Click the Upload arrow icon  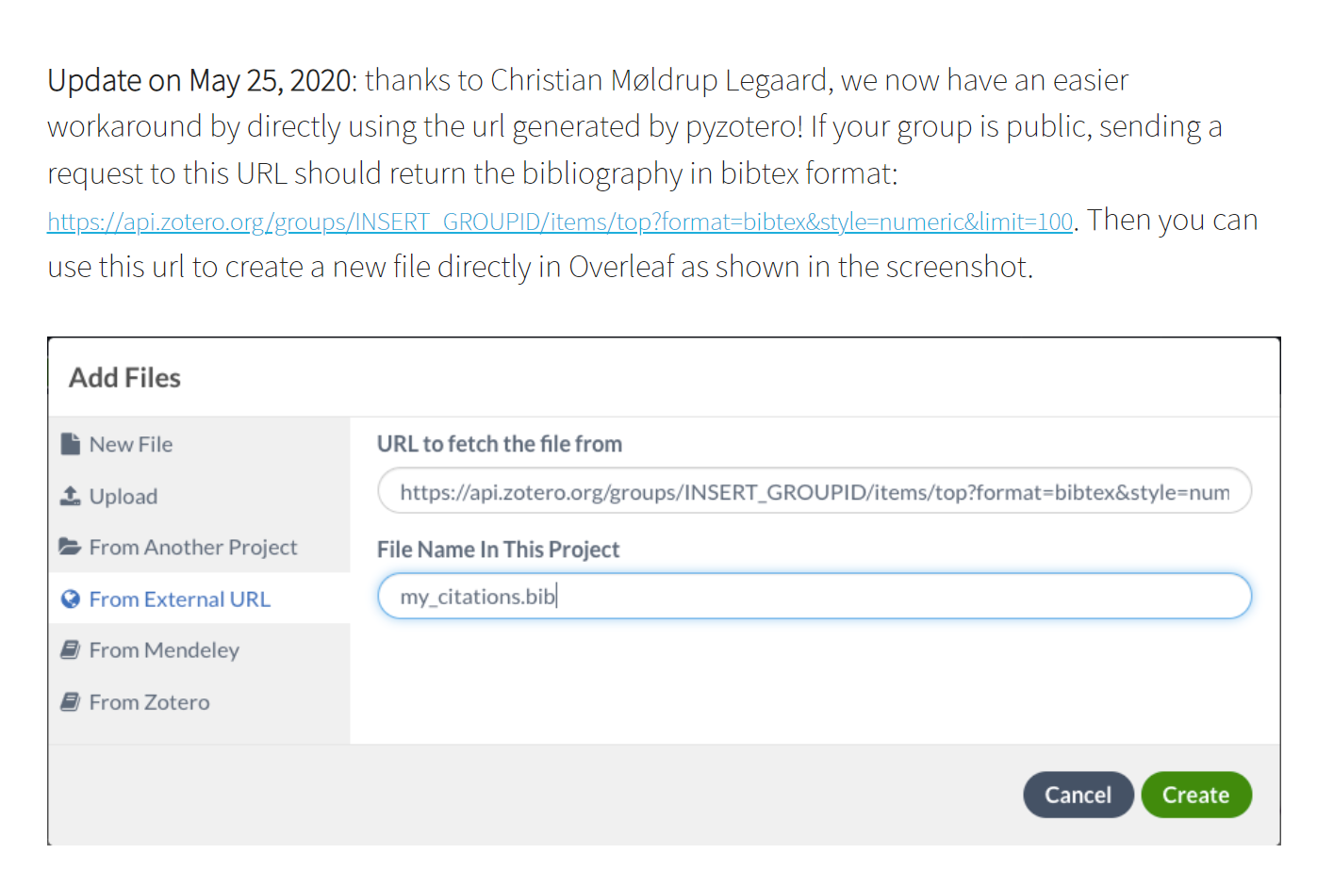point(71,496)
